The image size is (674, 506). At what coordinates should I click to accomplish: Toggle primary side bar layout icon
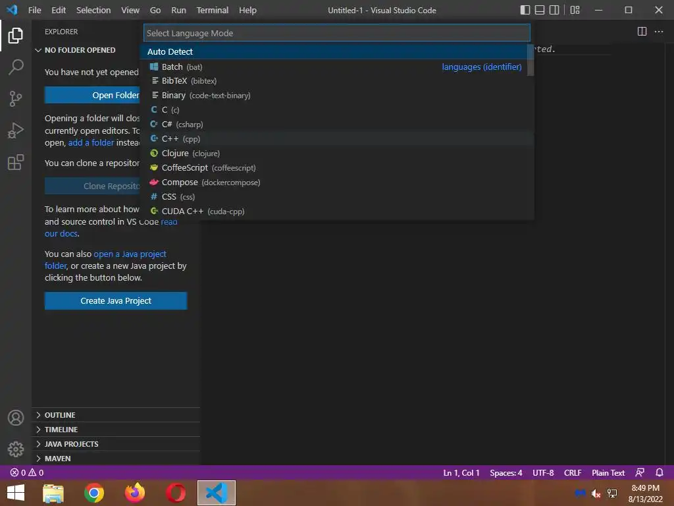(525, 10)
